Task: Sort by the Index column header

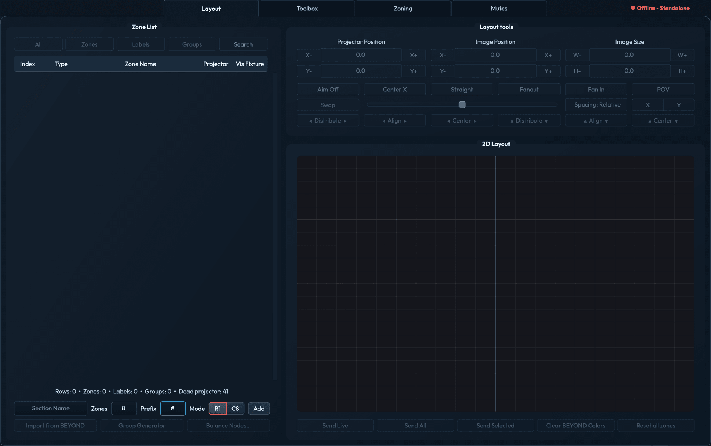Action: coord(27,64)
